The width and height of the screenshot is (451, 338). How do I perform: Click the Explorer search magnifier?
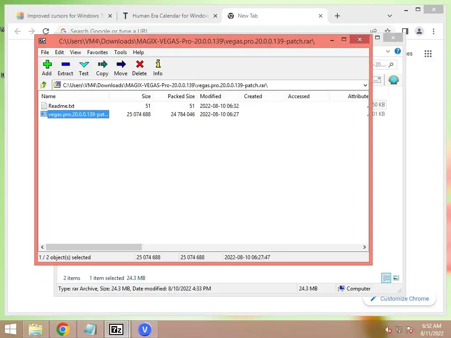391,65
